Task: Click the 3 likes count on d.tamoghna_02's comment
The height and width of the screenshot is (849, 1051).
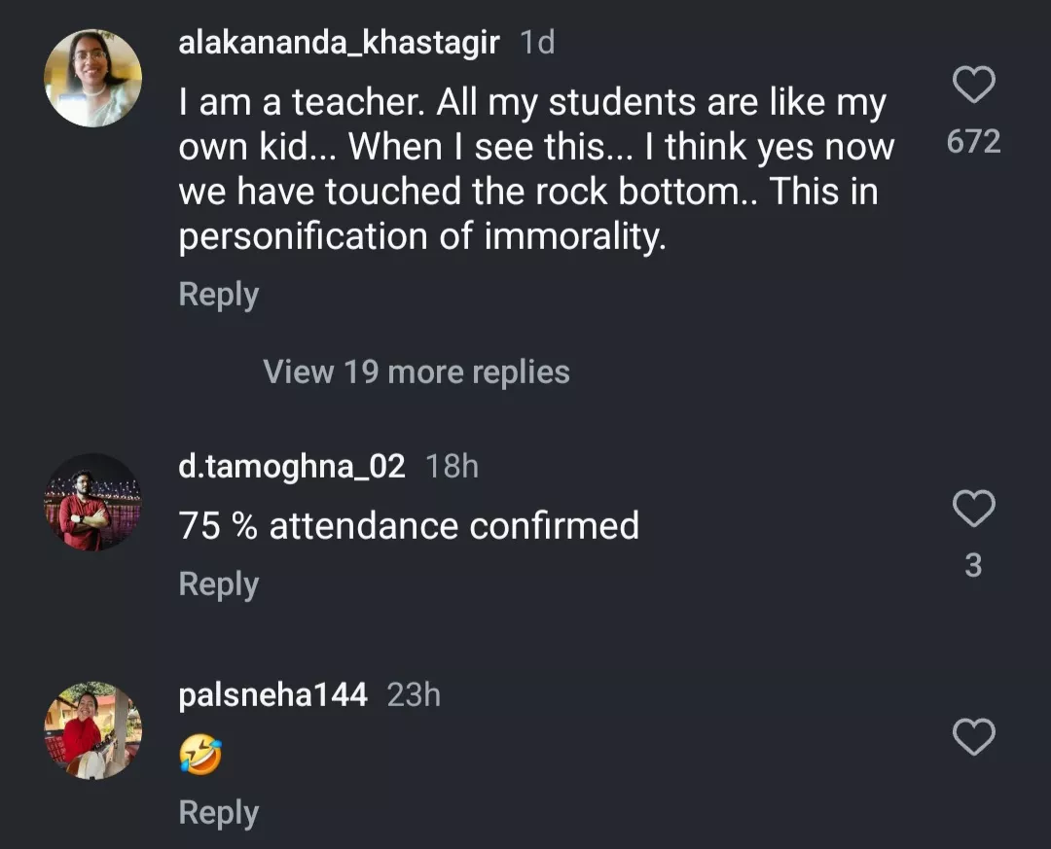Action: [972, 565]
